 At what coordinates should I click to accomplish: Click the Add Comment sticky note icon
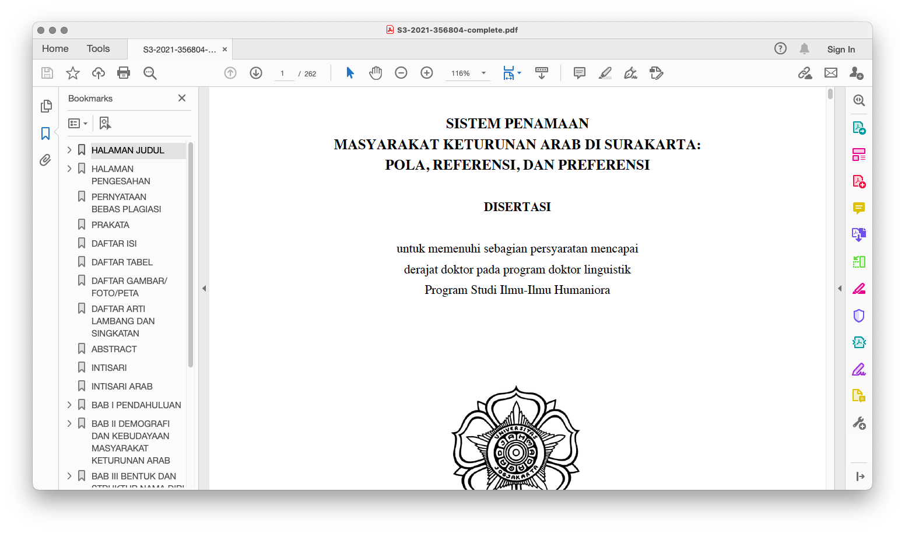(579, 73)
